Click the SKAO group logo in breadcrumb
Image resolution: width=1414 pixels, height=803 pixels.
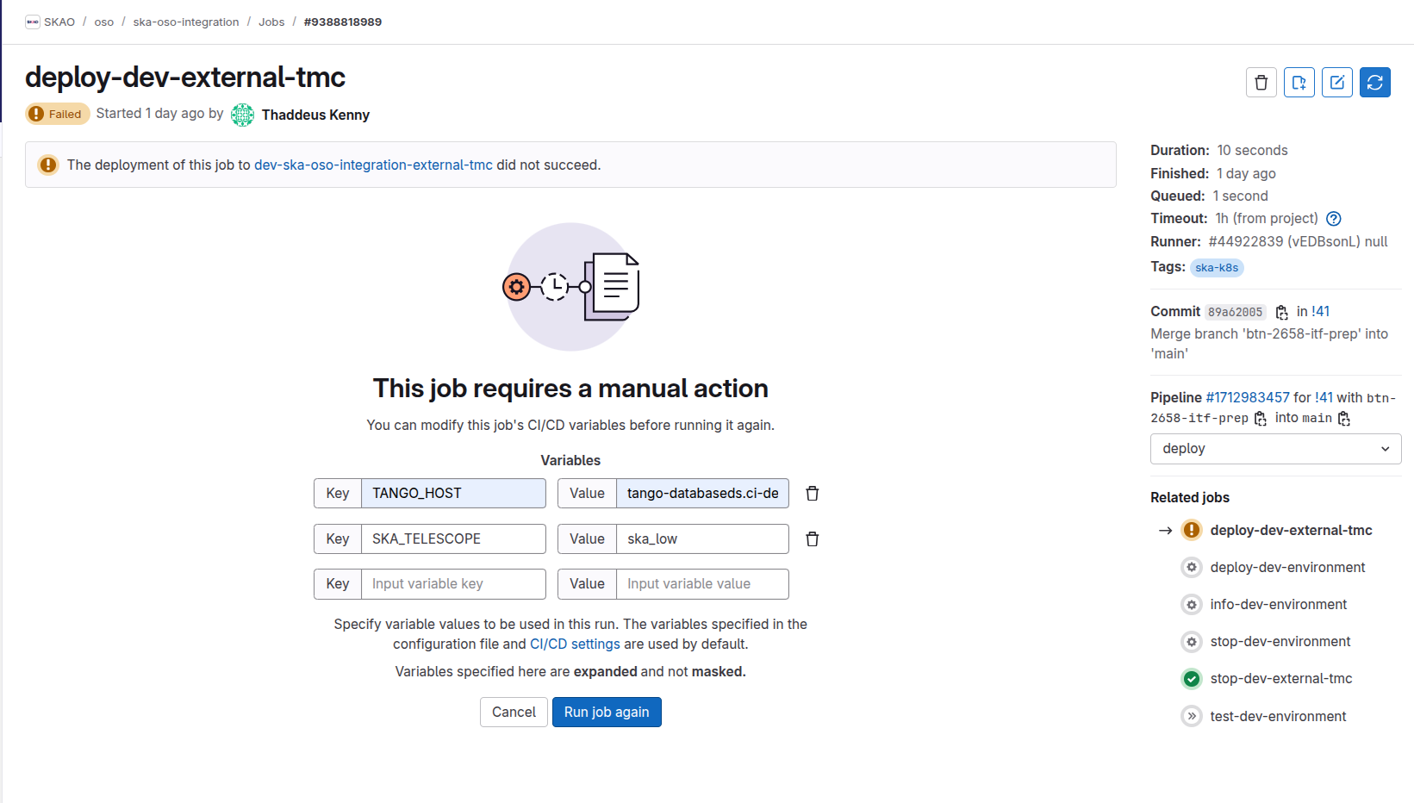coord(33,22)
